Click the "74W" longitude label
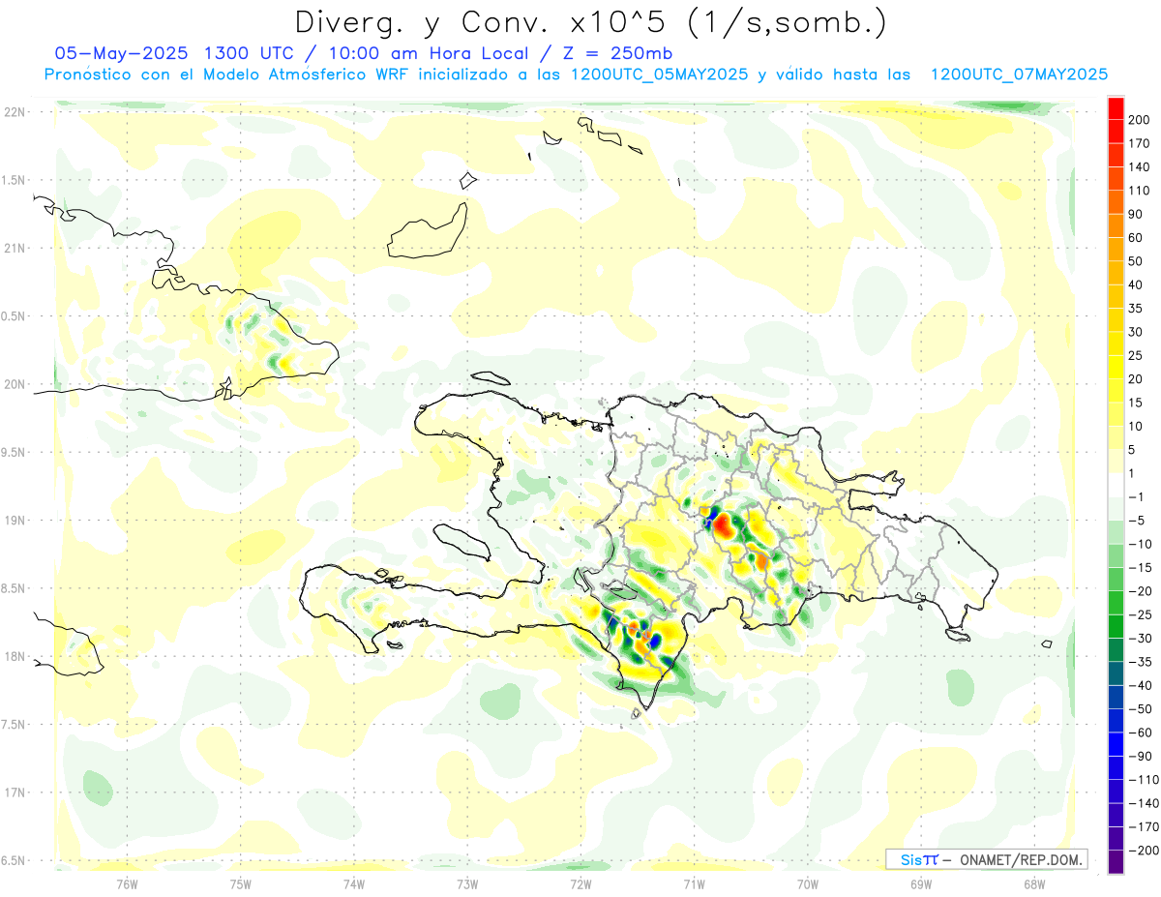This screenshot has height=897, width=1161. (354, 882)
